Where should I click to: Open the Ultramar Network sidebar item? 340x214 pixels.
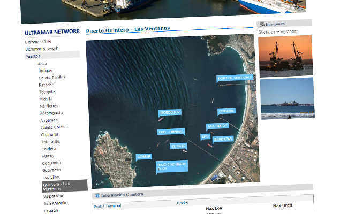click(x=41, y=49)
